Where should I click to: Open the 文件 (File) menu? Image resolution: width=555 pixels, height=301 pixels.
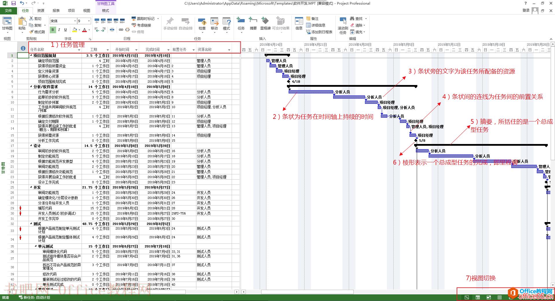click(x=8, y=10)
